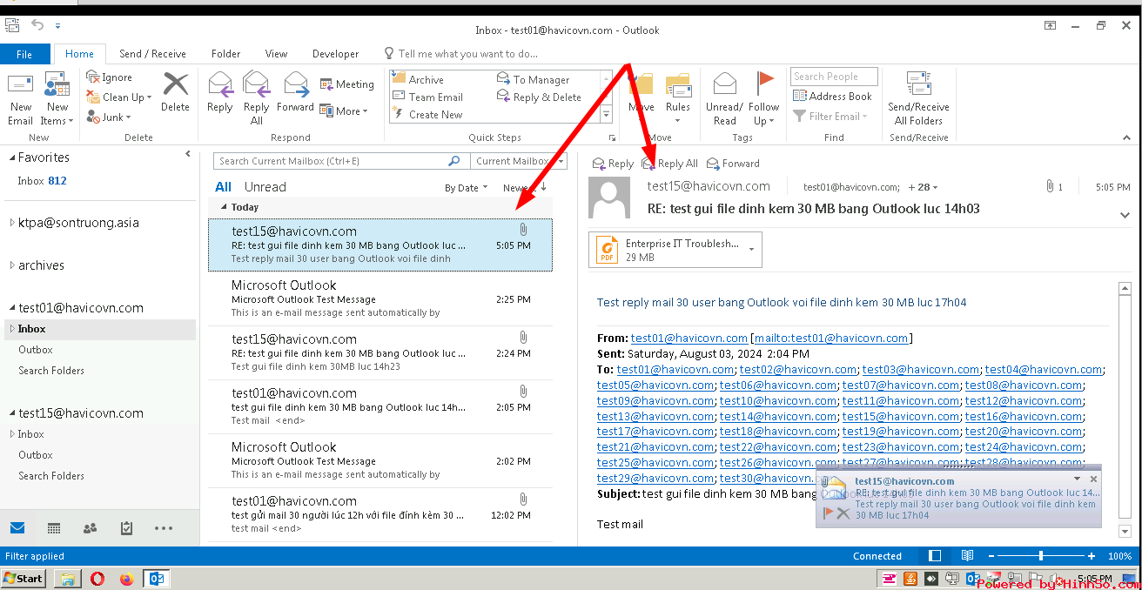Screen dimensions: 1142x590
Task: Toggle Unread/Read for the message
Action: tap(724, 98)
